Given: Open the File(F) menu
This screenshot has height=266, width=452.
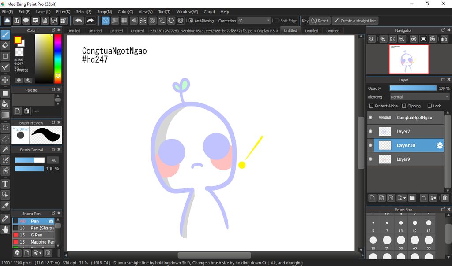Looking at the screenshot, I should click(8, 12).
